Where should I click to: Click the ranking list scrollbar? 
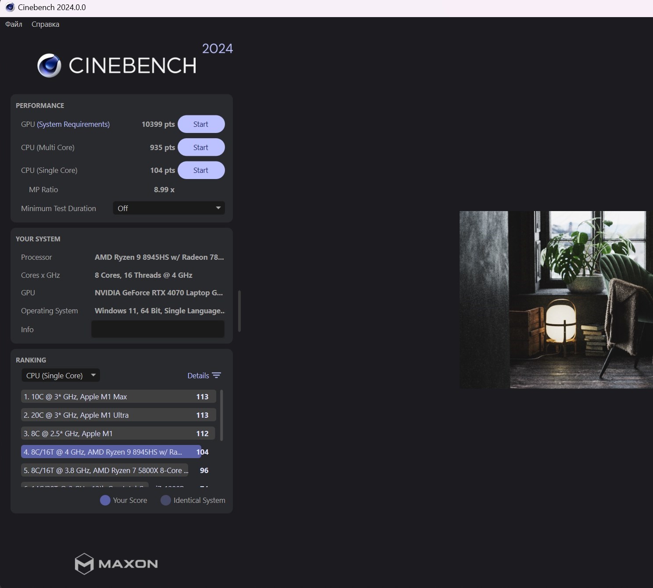click(x=221, y=415)
